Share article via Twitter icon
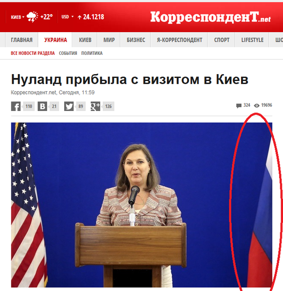283x291 pixels. tap(69, 106)
